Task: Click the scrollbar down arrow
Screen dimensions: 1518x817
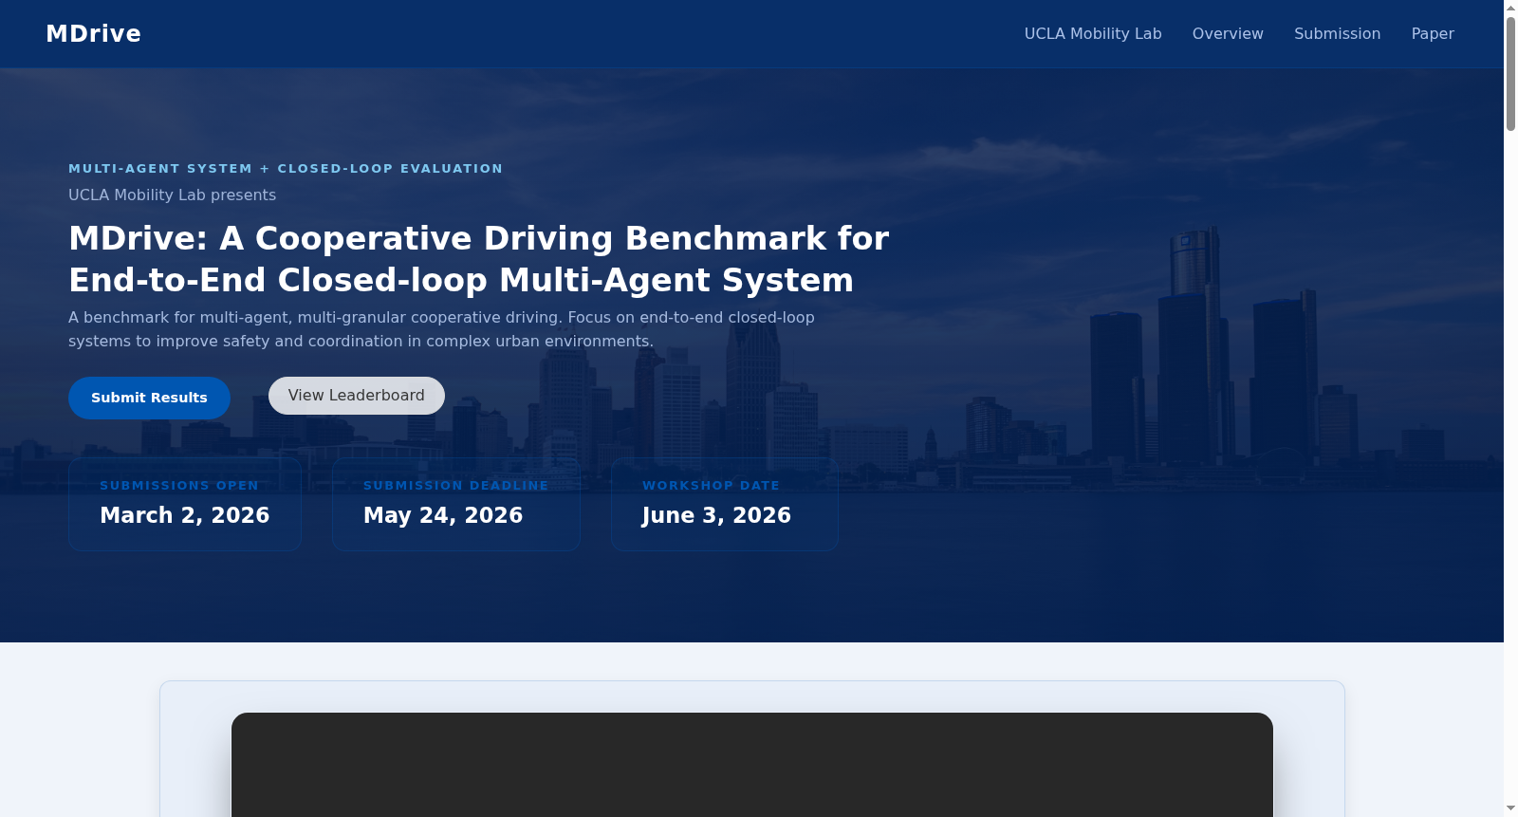Action: [1510, 808]
